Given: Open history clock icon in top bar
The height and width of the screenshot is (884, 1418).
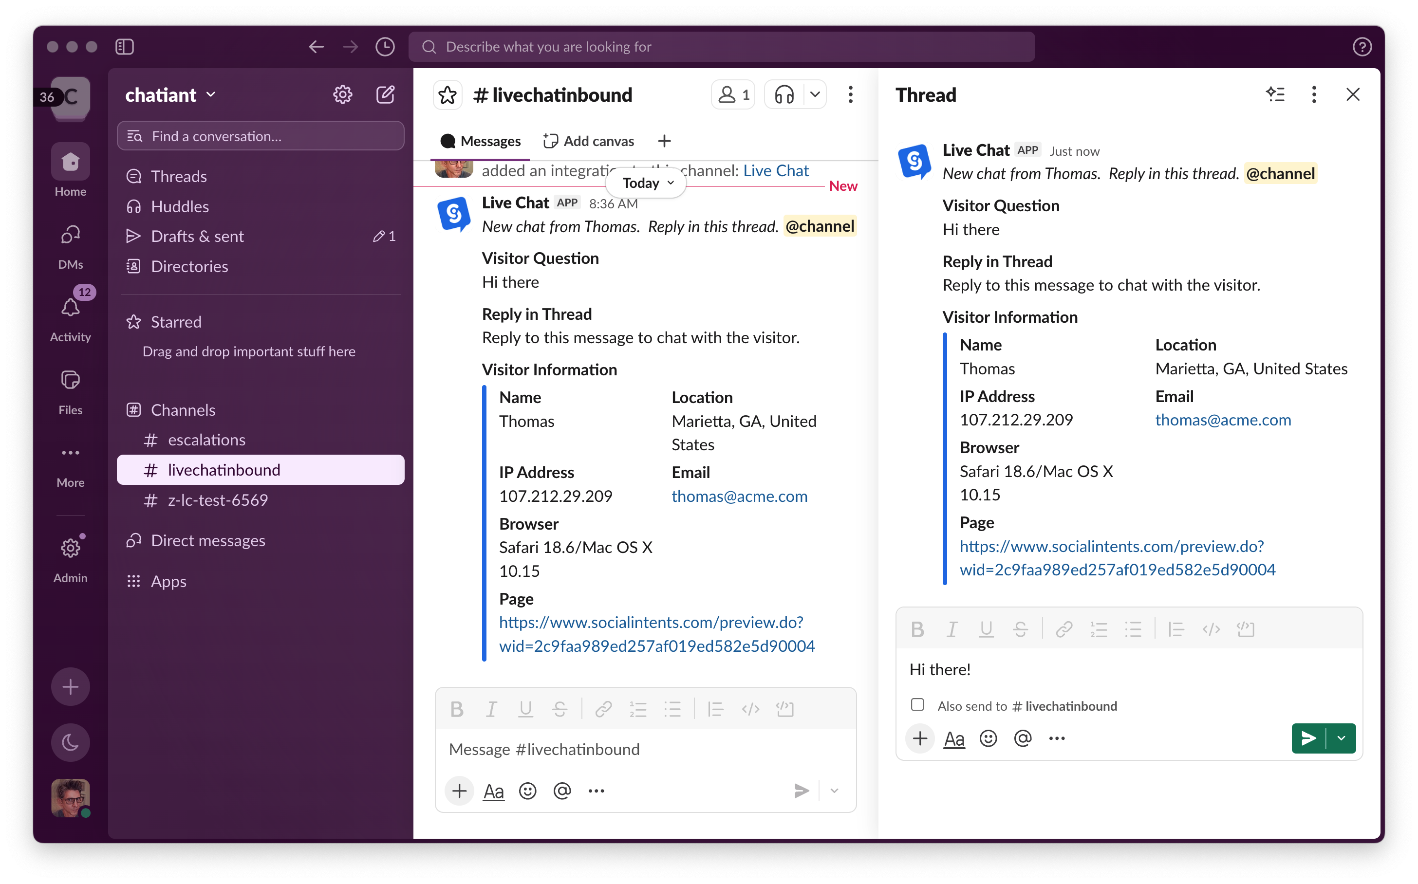Looking at the screenshot, I should 385,47.
